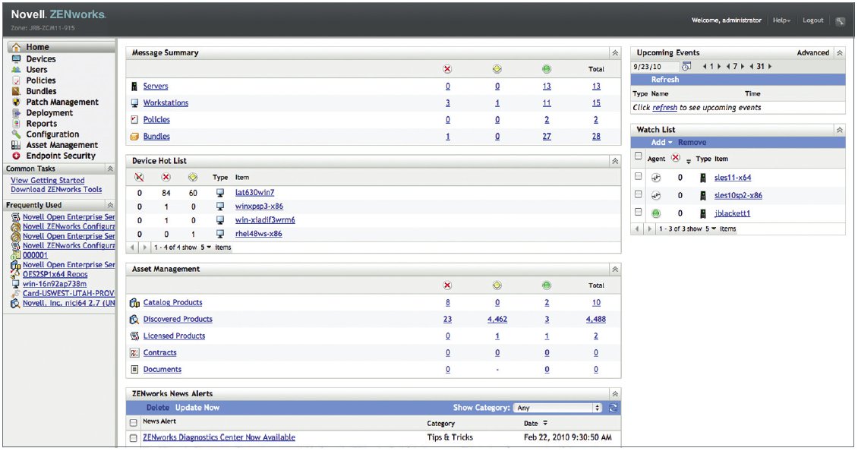This screenshot has width=858, height=451.
Task: Click the Workstations row icon in Message Summary
Action: pyautogui.click(x=134, y=103)
